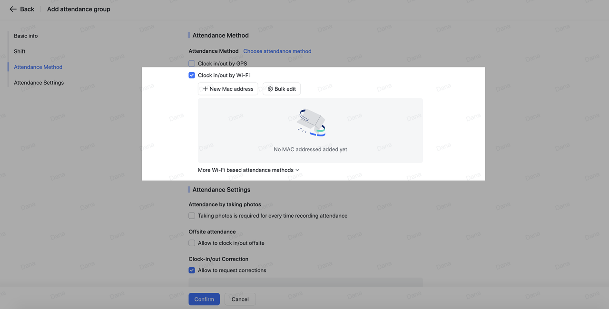Enable Allow to clock in/out offsite
This screenshot has height=309, width=609.
[192, 243]
